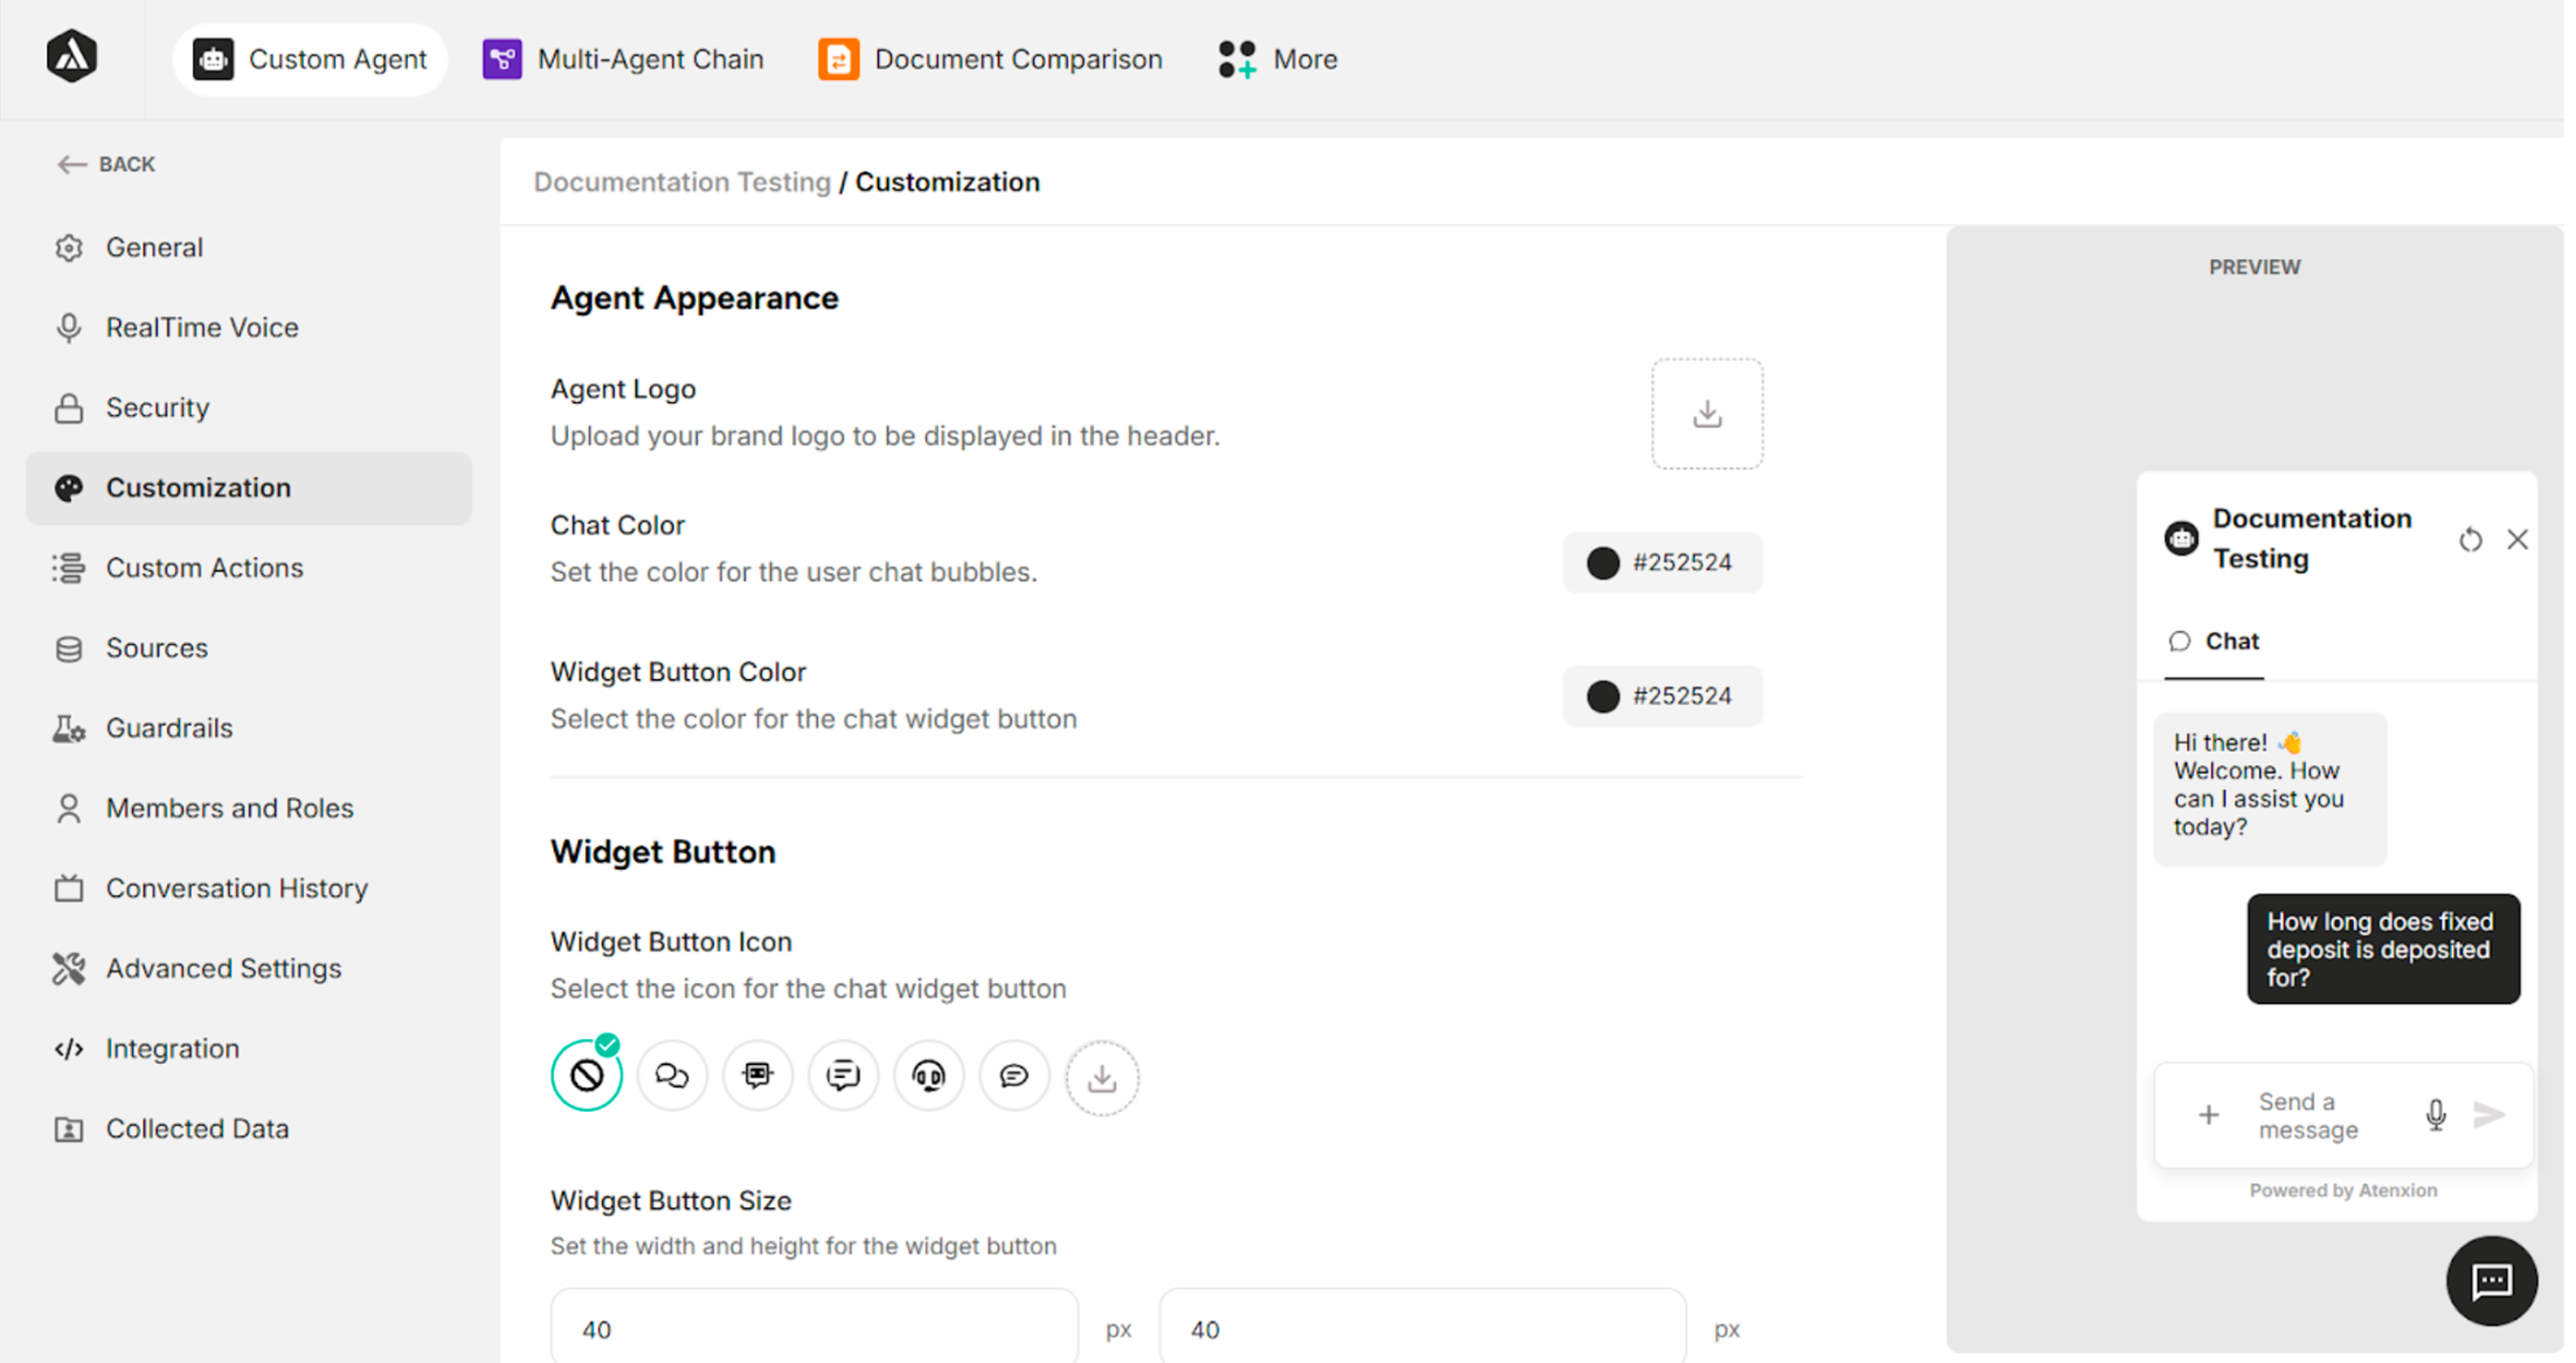Select the double chat bubbles widget icon

pos(671,1075)
